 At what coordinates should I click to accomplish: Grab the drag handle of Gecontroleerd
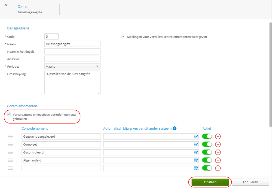click(10, 152)
